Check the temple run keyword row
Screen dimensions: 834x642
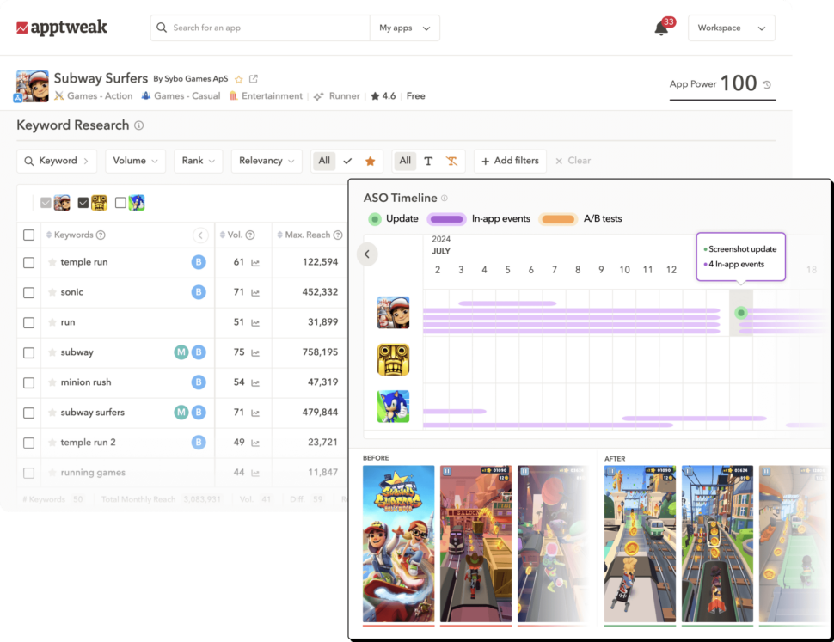[28, 262]
